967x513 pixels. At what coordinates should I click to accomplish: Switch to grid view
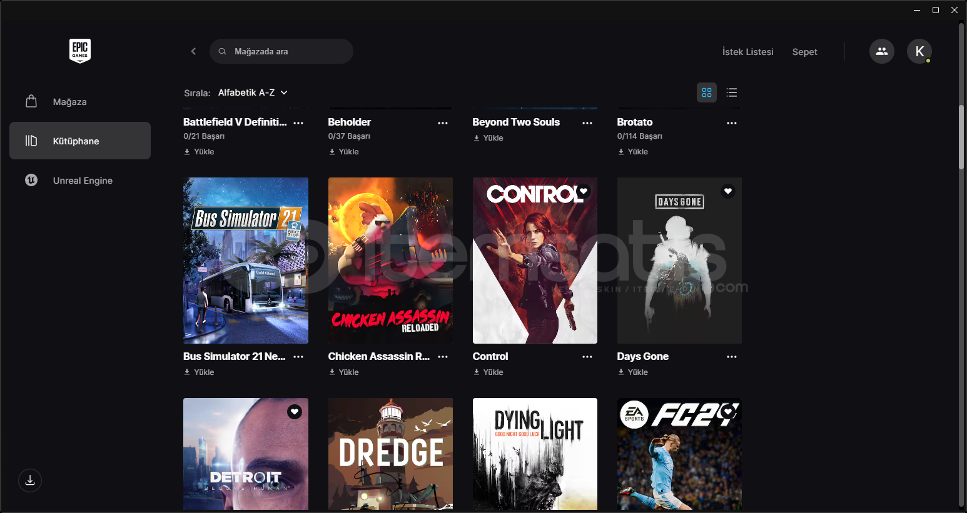pyautogui.click(x=707, y=92)
